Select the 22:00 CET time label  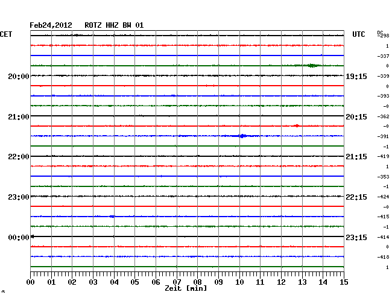(x=19, y=157)
